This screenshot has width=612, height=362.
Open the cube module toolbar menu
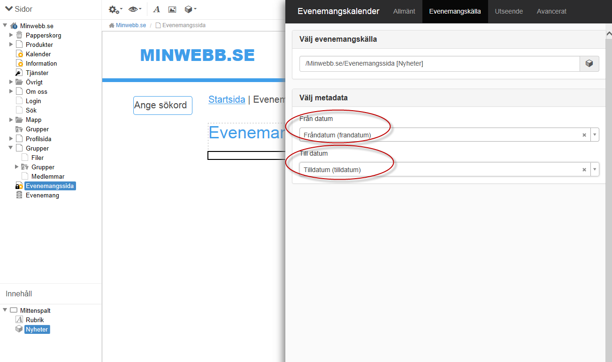(x=190, y=9)
